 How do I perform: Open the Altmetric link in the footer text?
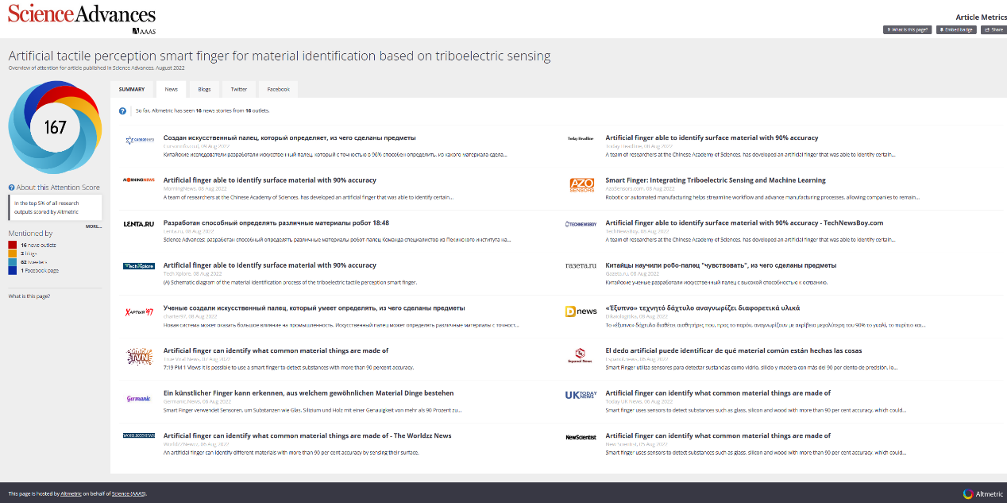[x=71, y=493]
